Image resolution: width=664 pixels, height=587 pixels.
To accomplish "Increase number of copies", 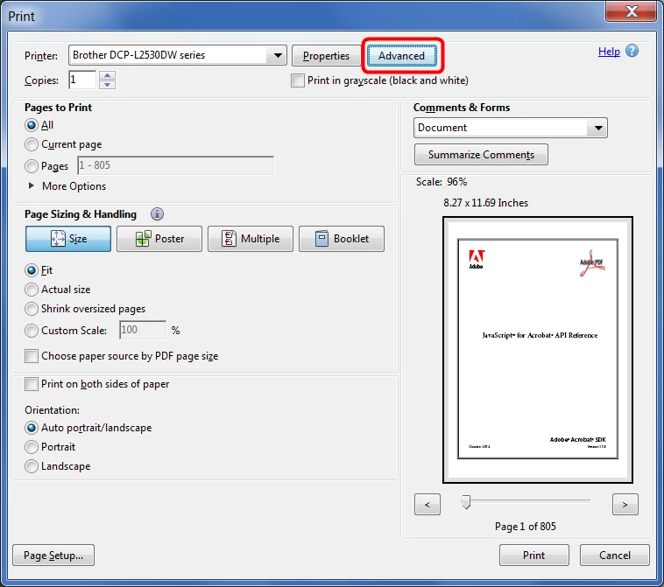I will [108, 75].
